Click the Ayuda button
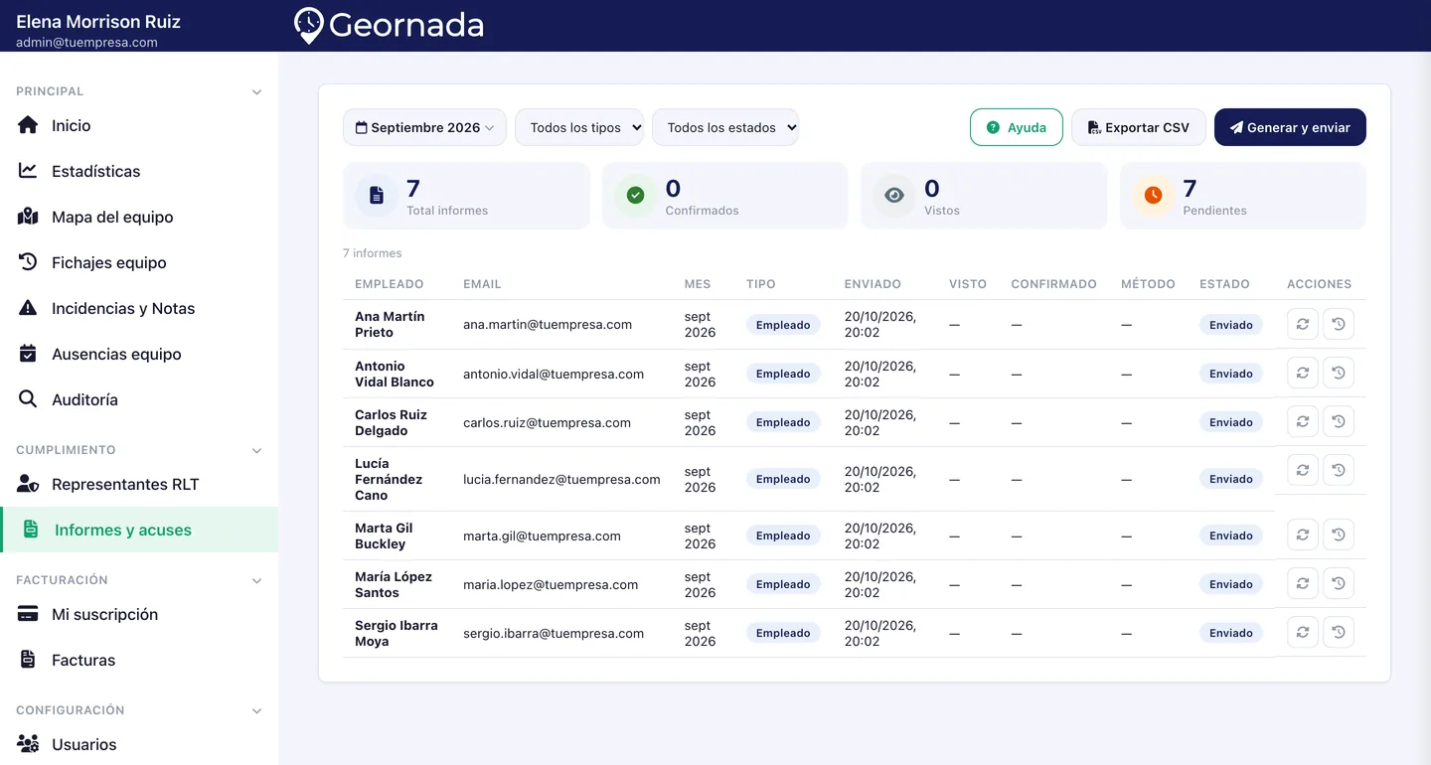 click(x=1017, y=127)
